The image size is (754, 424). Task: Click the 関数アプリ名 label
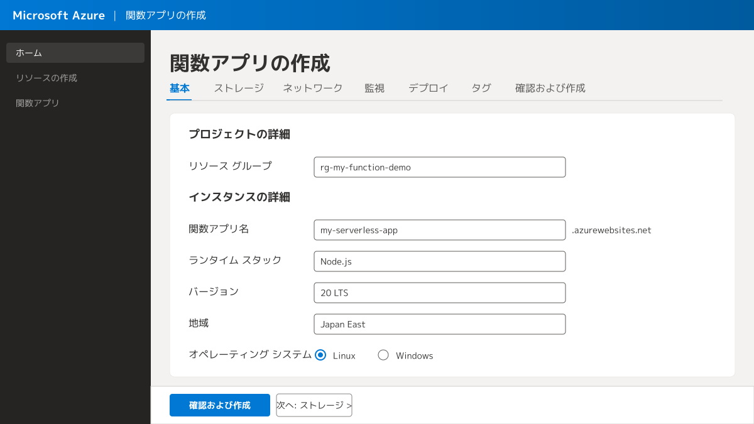click(x=219, y=229)
